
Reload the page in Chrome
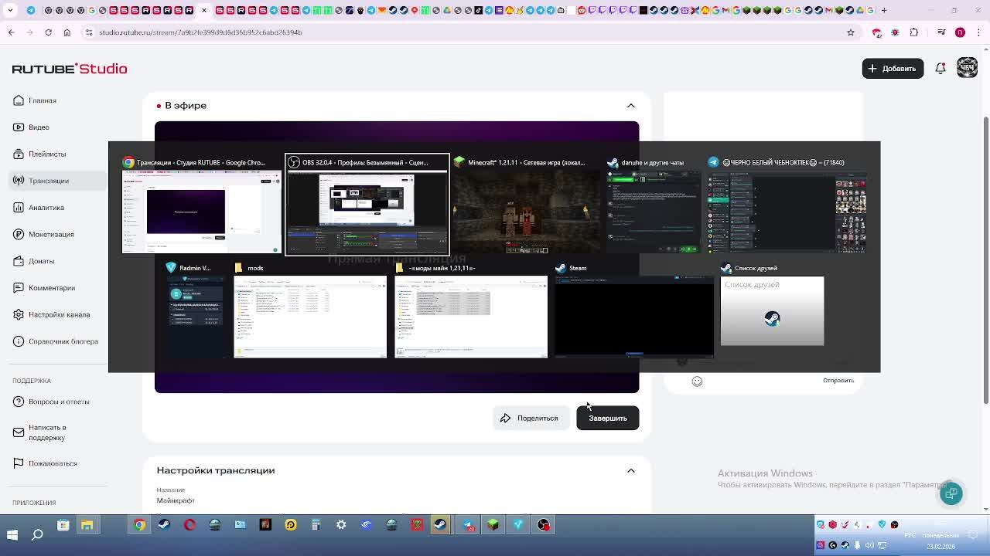(48, 32)
